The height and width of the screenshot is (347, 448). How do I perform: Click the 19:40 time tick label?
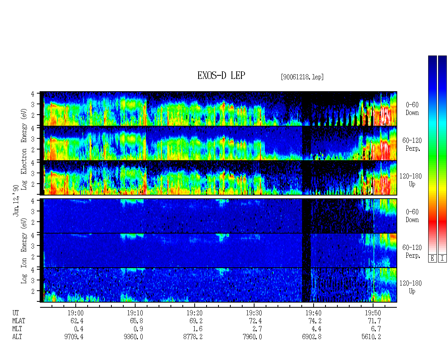coord(313,313)
